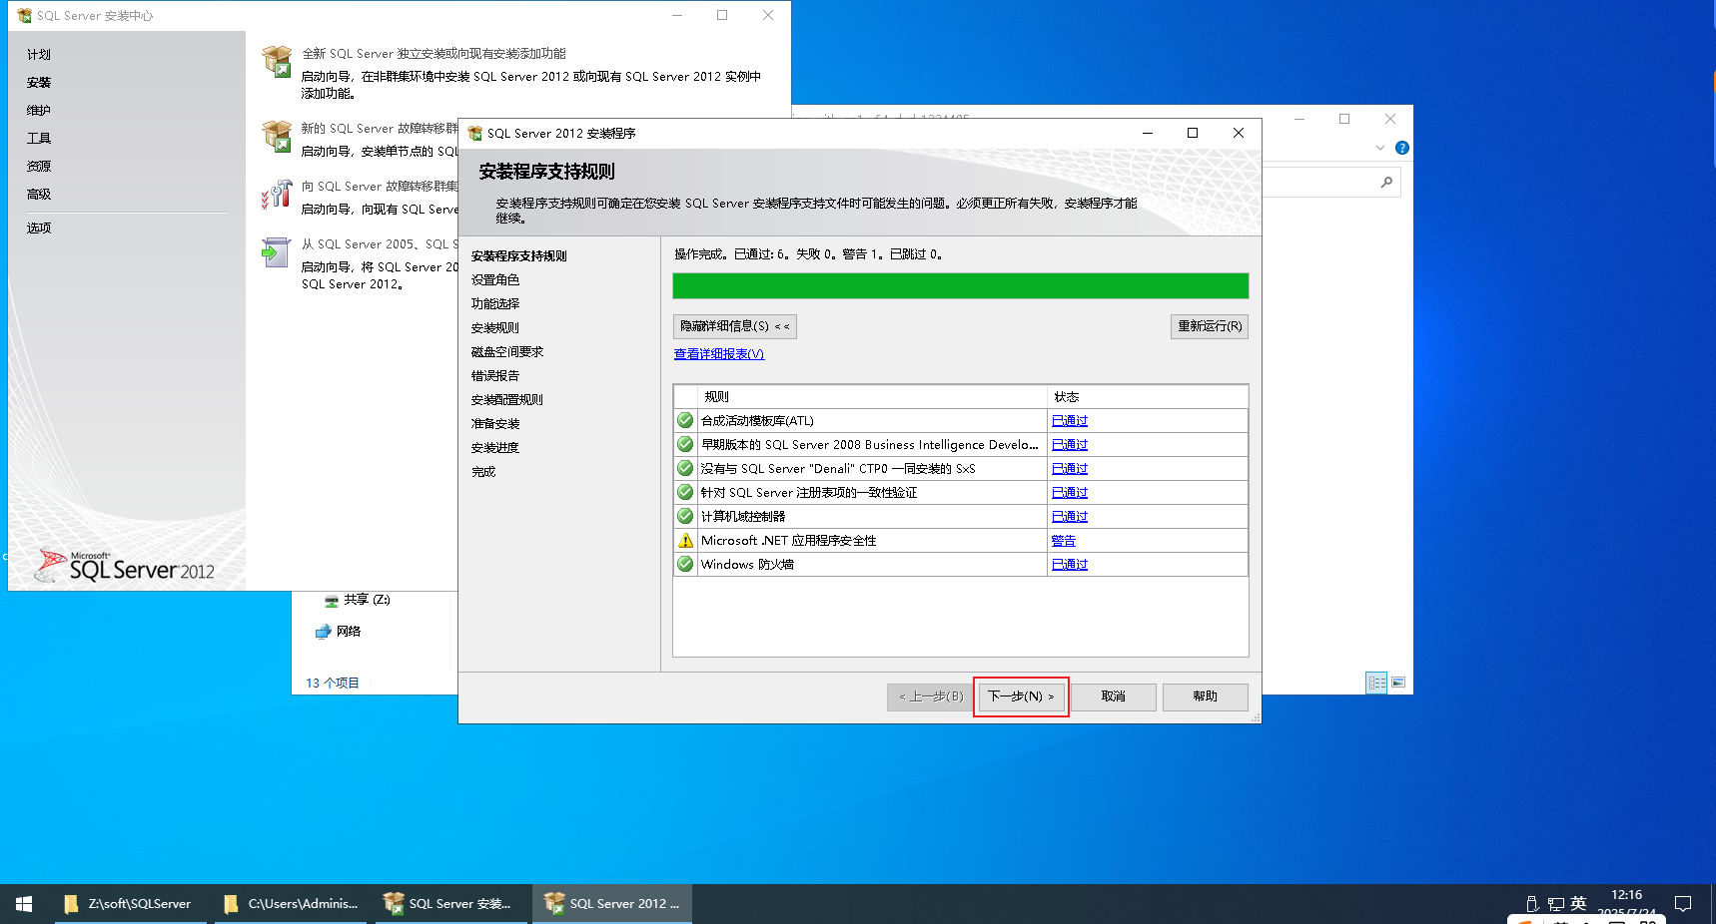1716x924 pixels.
Task: Select 完成 step in wizard sidebar
Action: (483, 472)
